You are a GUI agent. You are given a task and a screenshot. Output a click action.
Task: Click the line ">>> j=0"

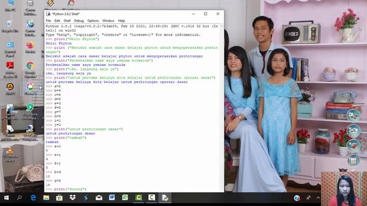click(53, 125)
